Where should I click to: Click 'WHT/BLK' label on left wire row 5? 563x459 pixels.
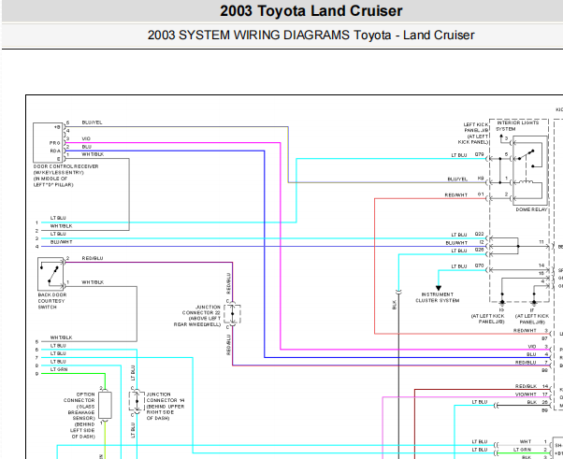pyautogui.click(x=61, y=337)
